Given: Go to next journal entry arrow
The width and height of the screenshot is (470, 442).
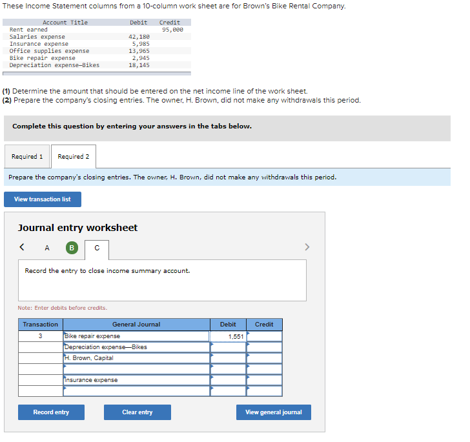Looking at the screenshot, I should click(x=307, y=247).
